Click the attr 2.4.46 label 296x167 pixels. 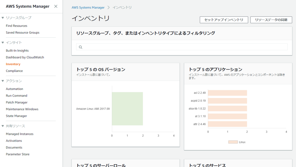click(x=199, y=124)
